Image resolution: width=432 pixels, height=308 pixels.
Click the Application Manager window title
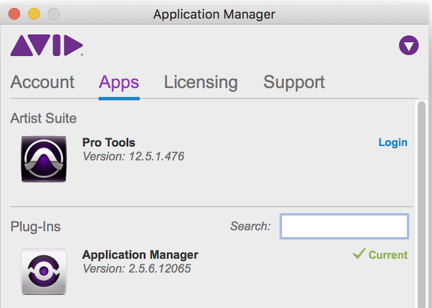point(214,14)
